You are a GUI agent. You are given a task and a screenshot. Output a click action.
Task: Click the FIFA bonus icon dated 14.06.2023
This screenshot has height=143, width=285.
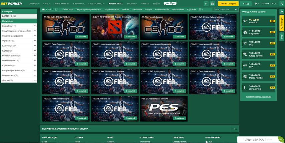point(245,65)
